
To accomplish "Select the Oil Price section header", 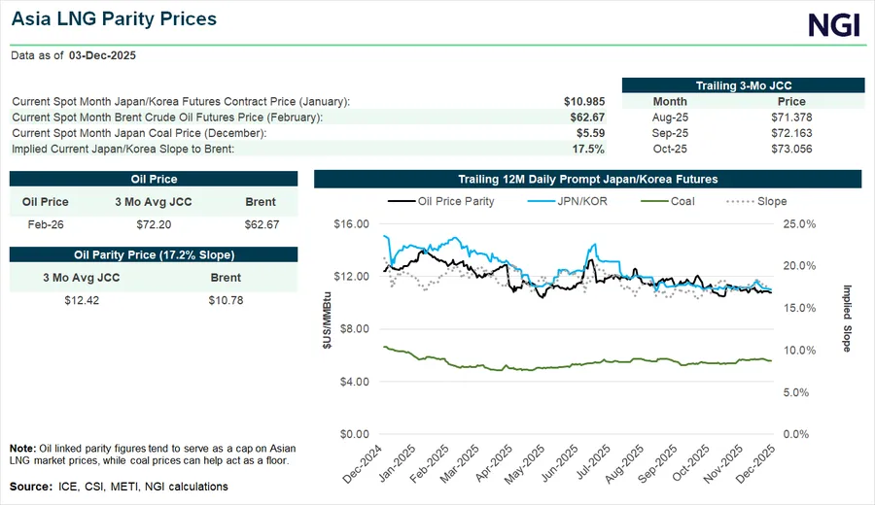I will (154, 179).
